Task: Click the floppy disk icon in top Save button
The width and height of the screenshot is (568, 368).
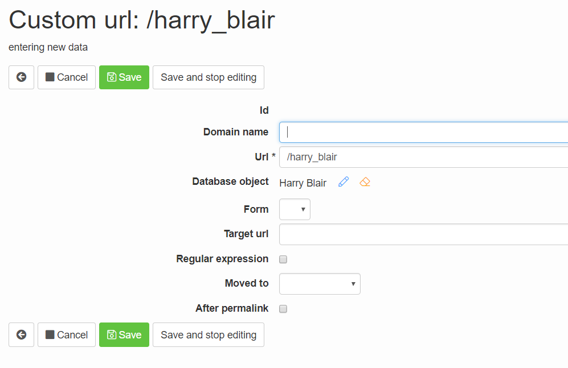Action: click(x=113, y=77)
